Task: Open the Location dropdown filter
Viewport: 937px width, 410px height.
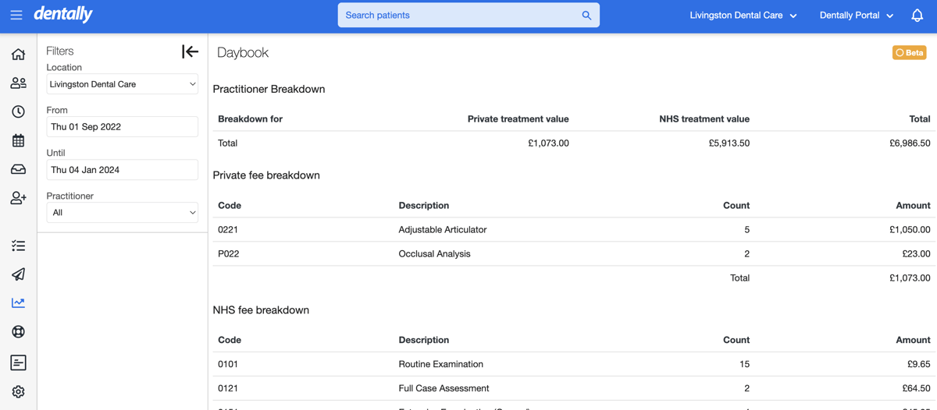Action: 122,84
